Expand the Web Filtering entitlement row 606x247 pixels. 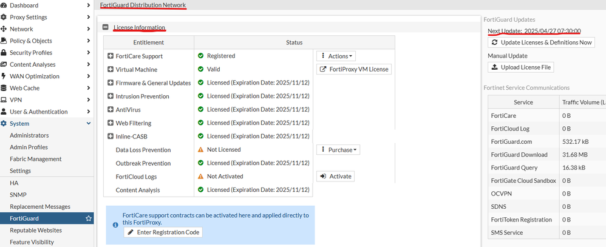tap(111, 123)
